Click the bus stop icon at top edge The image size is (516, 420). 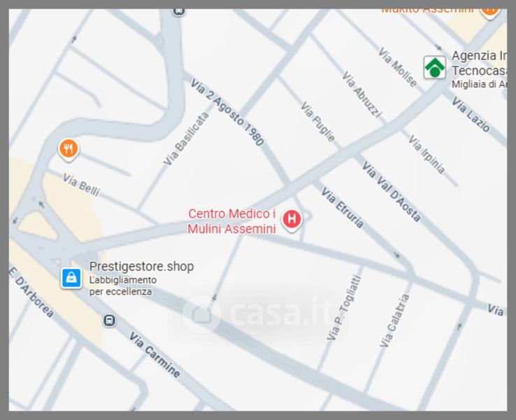(179, 11)
